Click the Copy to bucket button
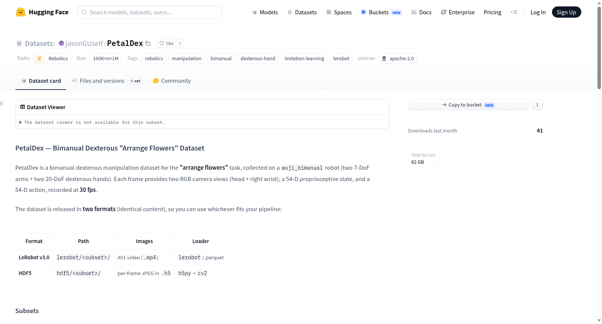602x324 pixels. click(468, 105)
